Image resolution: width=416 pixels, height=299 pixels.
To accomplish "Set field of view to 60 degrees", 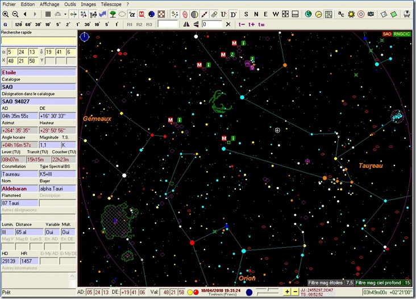I will [28, 24].
